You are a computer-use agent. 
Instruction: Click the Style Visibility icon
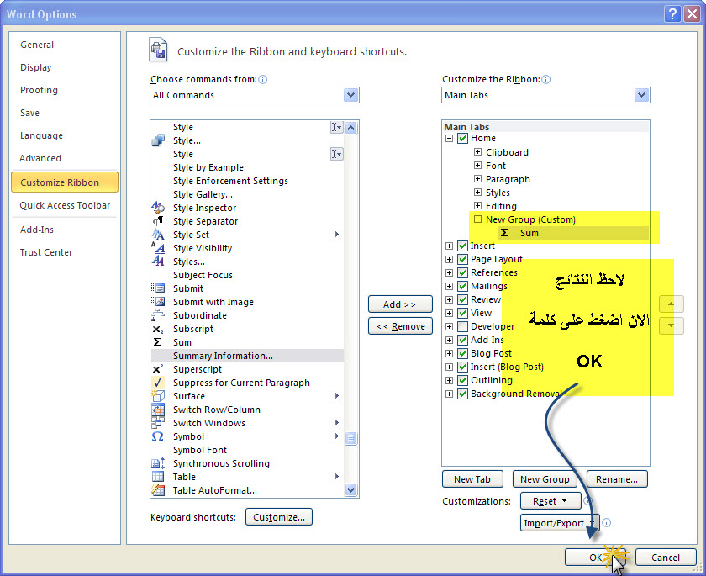click(x=158, y=248)
